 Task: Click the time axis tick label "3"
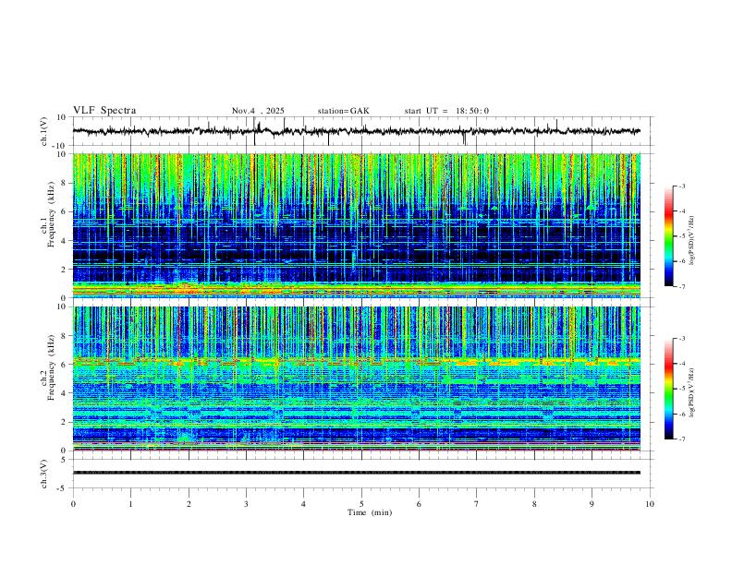[246, 504]
